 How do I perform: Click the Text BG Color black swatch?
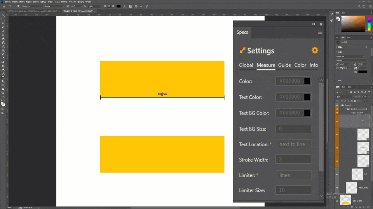point(307,113)
